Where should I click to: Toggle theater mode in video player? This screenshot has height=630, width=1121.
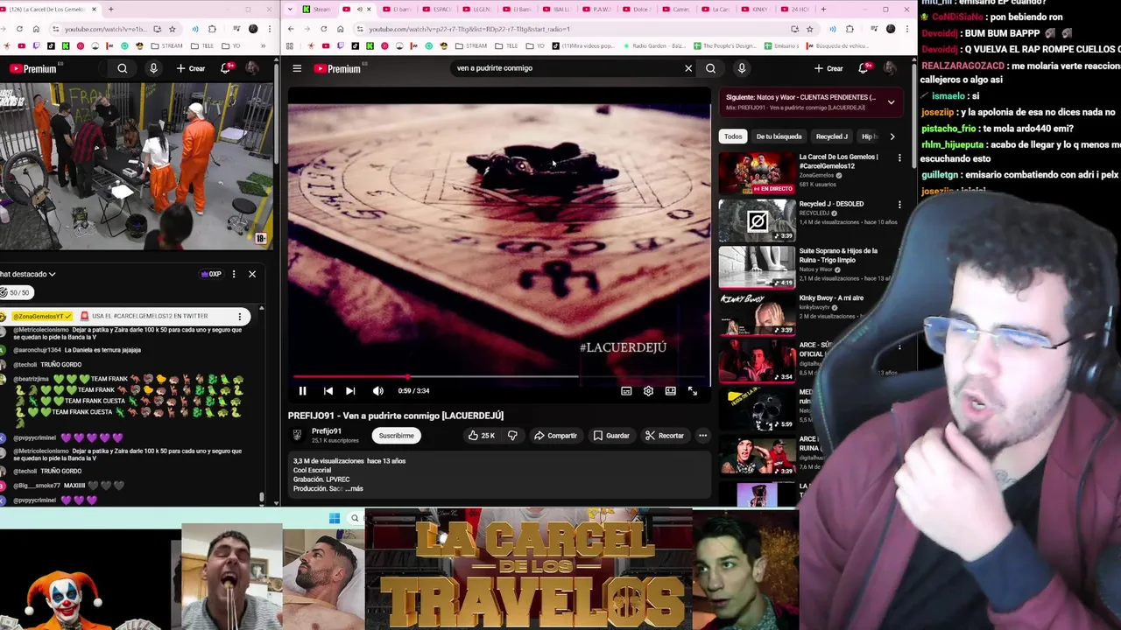click(670, 391)
